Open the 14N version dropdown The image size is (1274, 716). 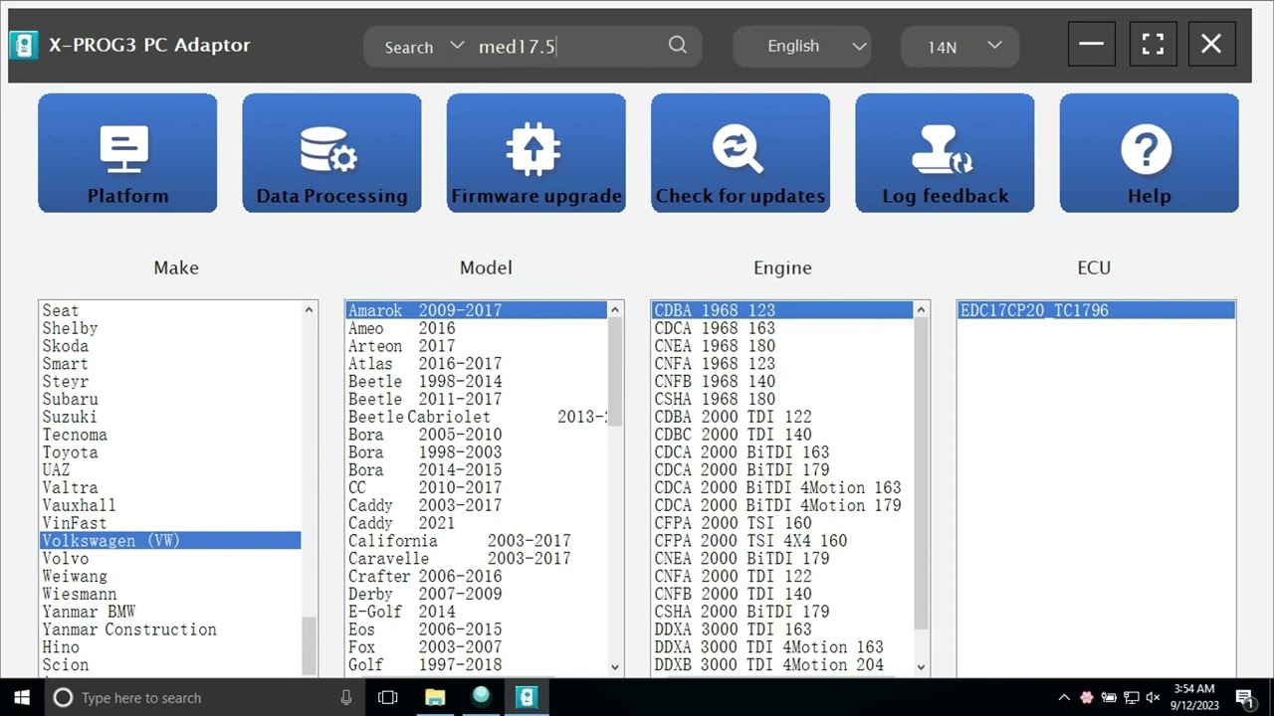[x=960, y=46]
